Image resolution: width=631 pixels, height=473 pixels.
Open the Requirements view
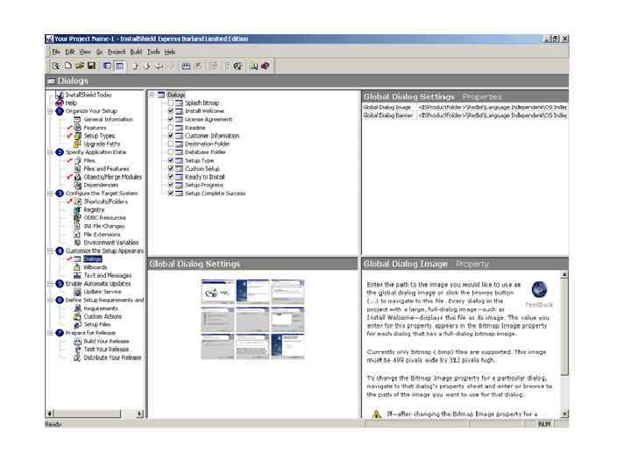coord(101,308)
